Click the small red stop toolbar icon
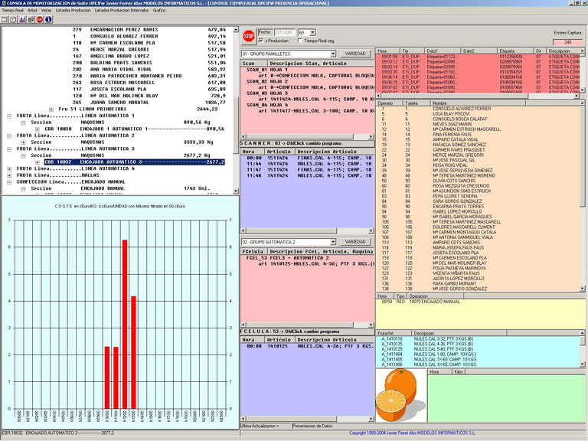Viewport: 588px width, 441px height. pyautogui.click(x=39, y=19)
